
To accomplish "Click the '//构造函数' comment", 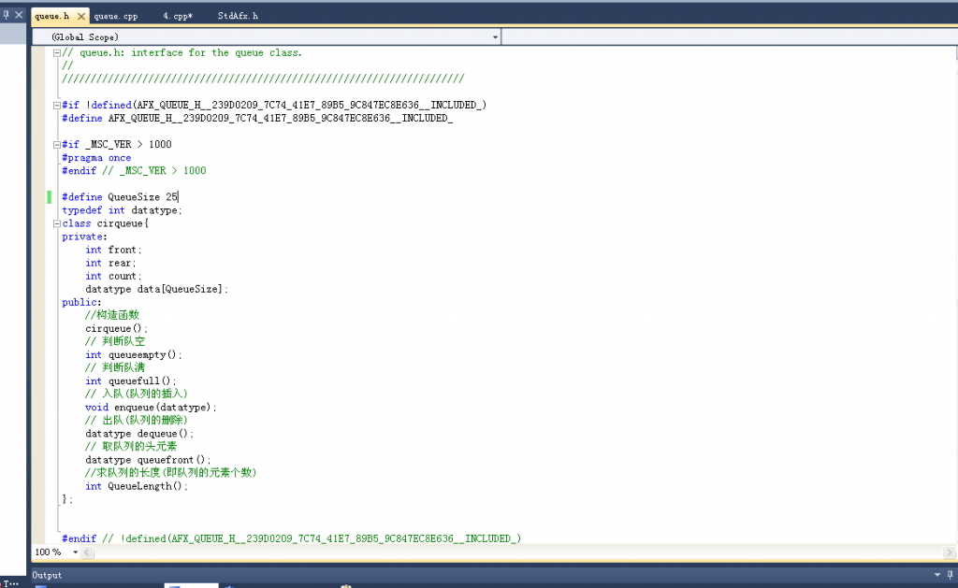I will [112, 315].
